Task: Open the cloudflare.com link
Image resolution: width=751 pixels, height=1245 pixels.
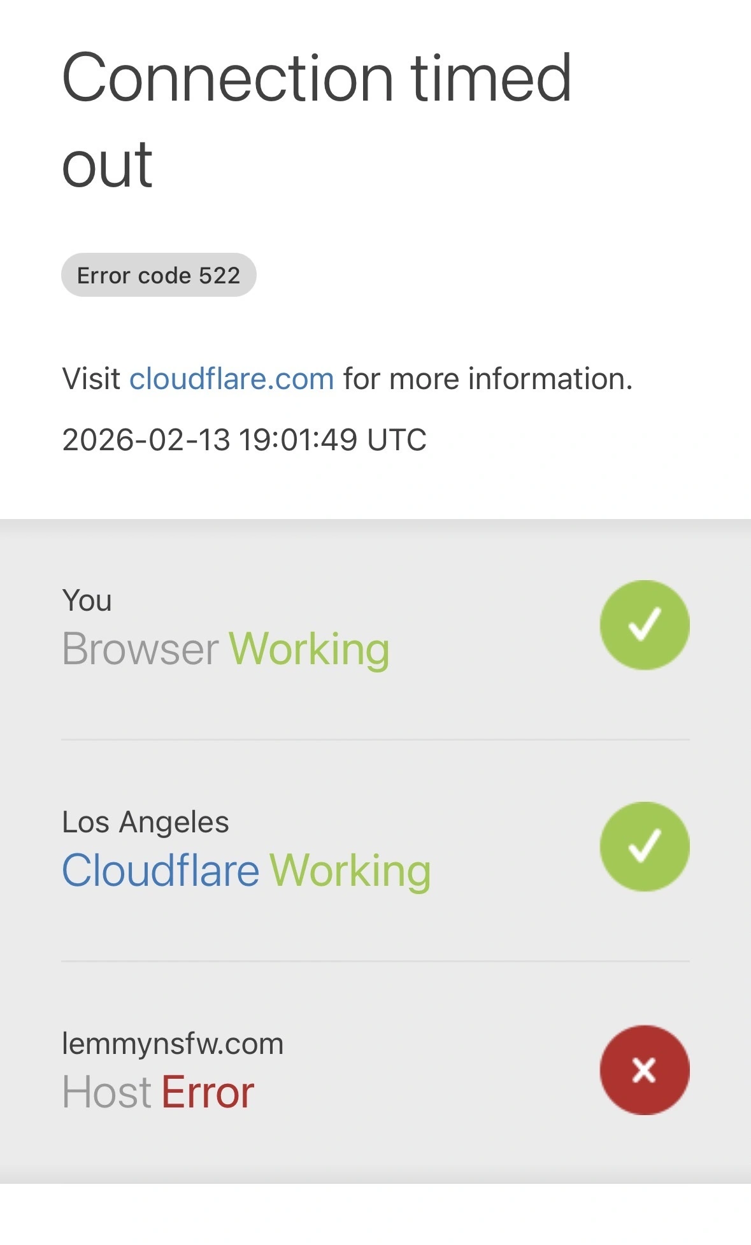Action: tap(231, 379)
